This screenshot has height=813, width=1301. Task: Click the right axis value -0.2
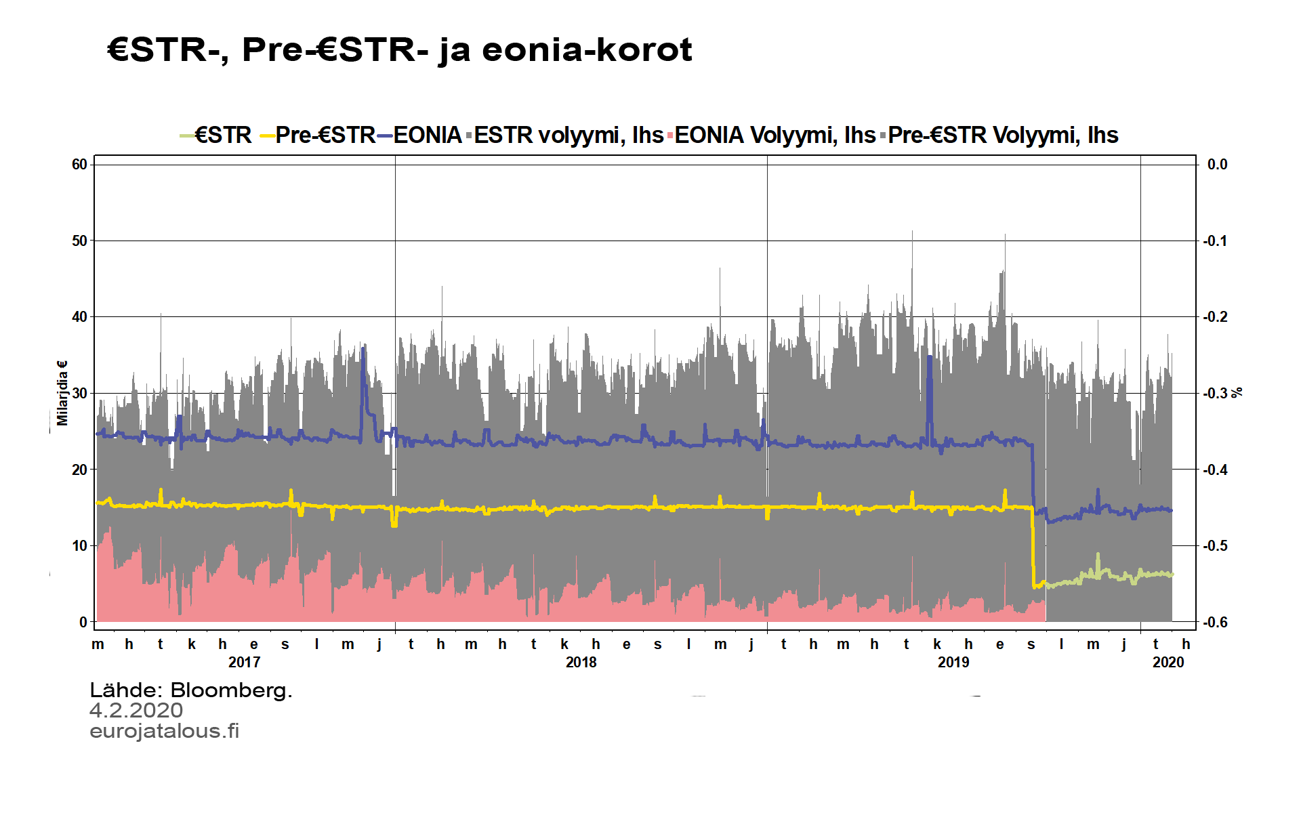click(1215, 317)
